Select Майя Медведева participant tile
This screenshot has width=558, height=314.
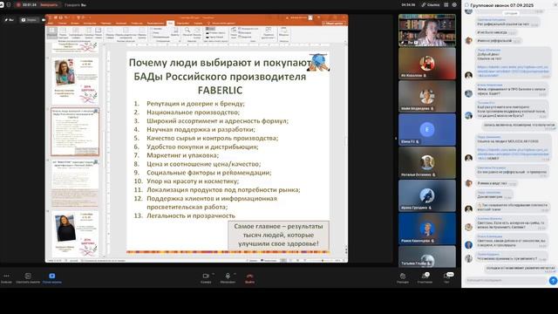427,97
